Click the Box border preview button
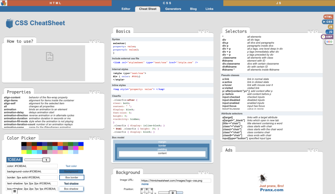Viewport: 335px width, 194px height. (71, 178)
